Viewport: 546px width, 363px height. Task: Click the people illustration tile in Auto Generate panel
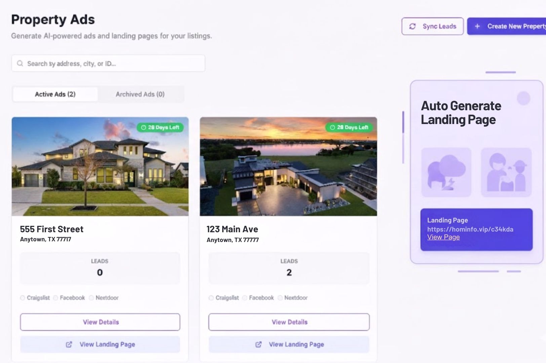click(506, 172)
